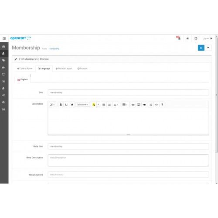Toggle bold formatting in description editor
This screenshot has height=218, width=218.
click(x=61, y=105)
